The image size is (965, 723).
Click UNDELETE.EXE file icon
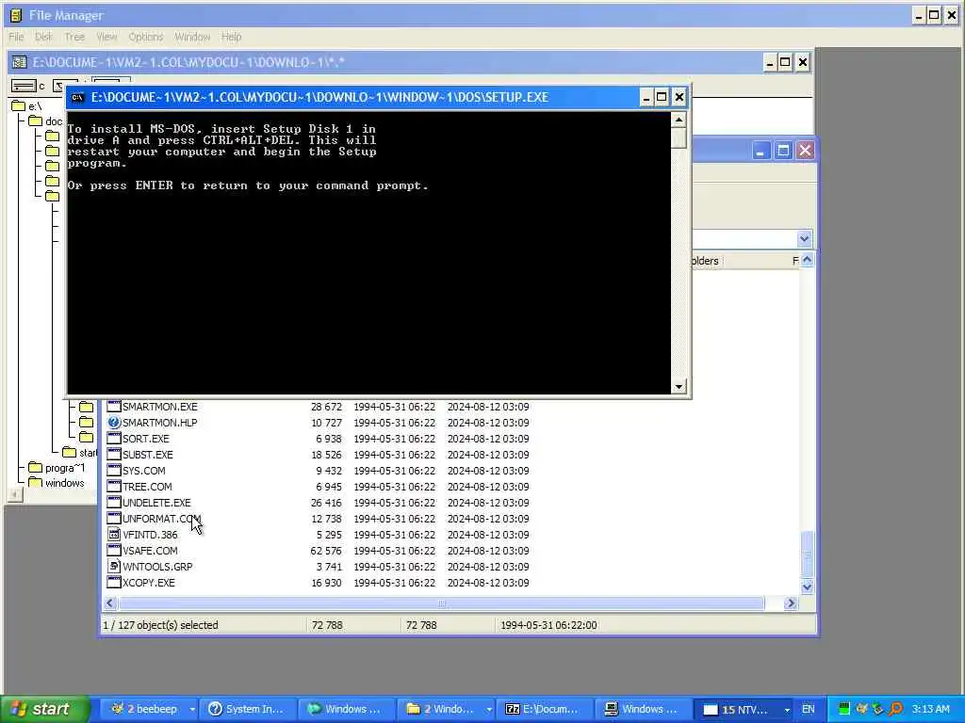point(114,503)
